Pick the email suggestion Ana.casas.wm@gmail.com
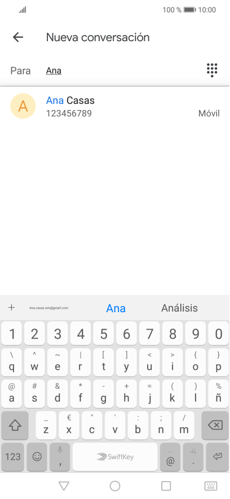 click(48, 308)
